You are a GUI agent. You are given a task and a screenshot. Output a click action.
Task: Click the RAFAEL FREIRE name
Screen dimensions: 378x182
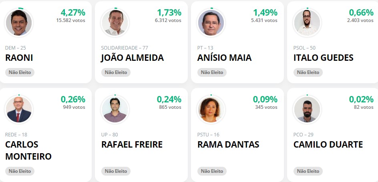tap(132, 144)
